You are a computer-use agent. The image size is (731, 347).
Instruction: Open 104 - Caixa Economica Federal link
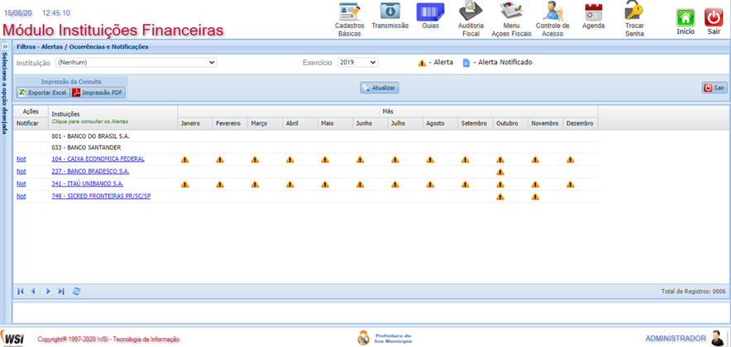tap(98, 159)
